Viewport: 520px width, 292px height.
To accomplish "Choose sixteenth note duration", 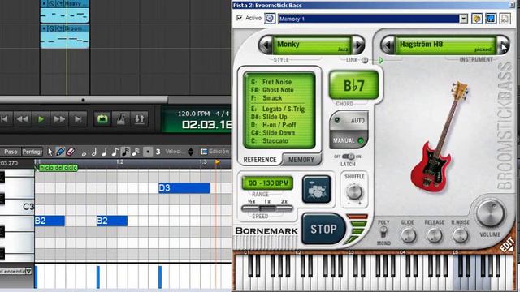I will click(125, 152).
